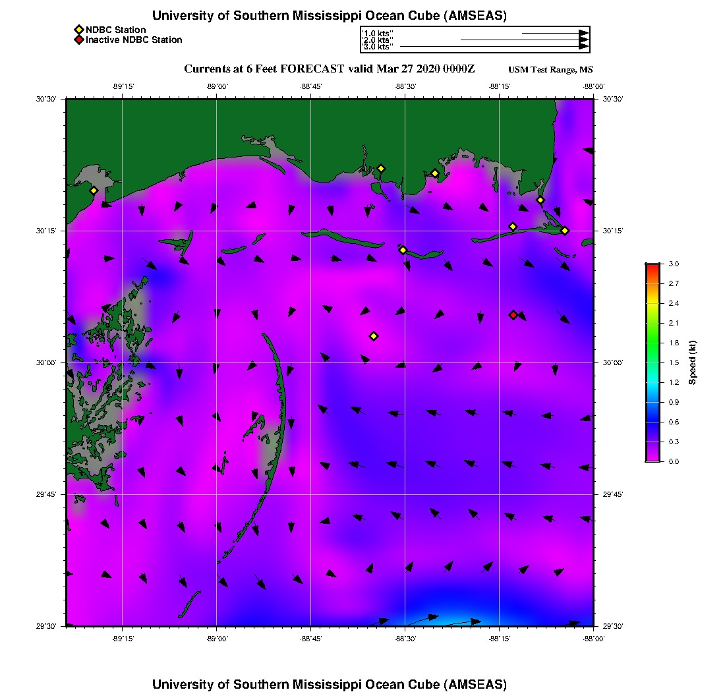
Task: Click the yellow station marker on the barrier island near -88°30'
Action: [x=403, y=250]
